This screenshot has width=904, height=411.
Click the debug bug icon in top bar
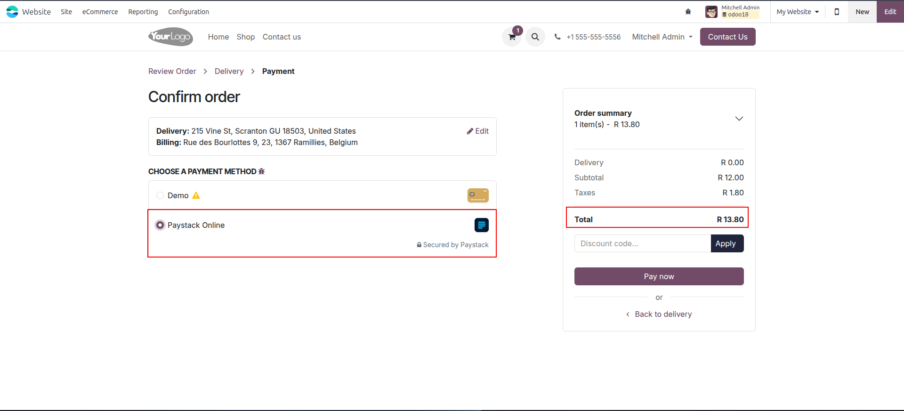point(688,12)
